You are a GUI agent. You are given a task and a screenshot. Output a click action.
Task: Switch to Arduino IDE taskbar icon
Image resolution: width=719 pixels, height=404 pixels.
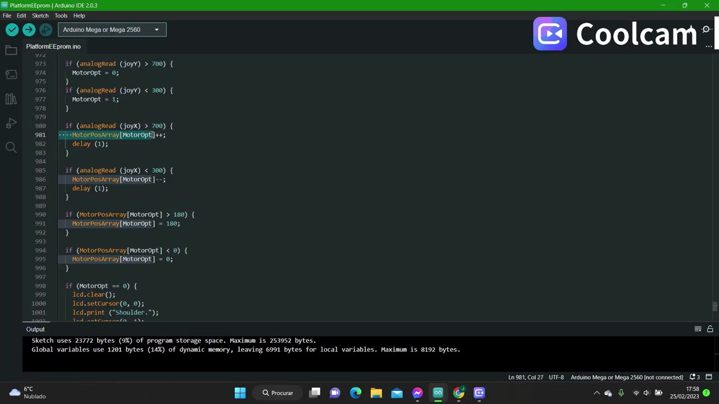tap(438, 393)
